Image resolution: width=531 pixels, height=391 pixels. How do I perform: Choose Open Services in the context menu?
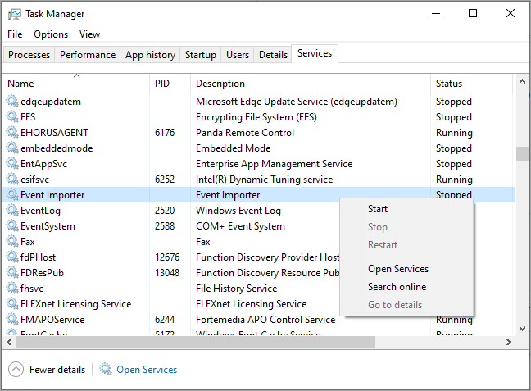398,269
